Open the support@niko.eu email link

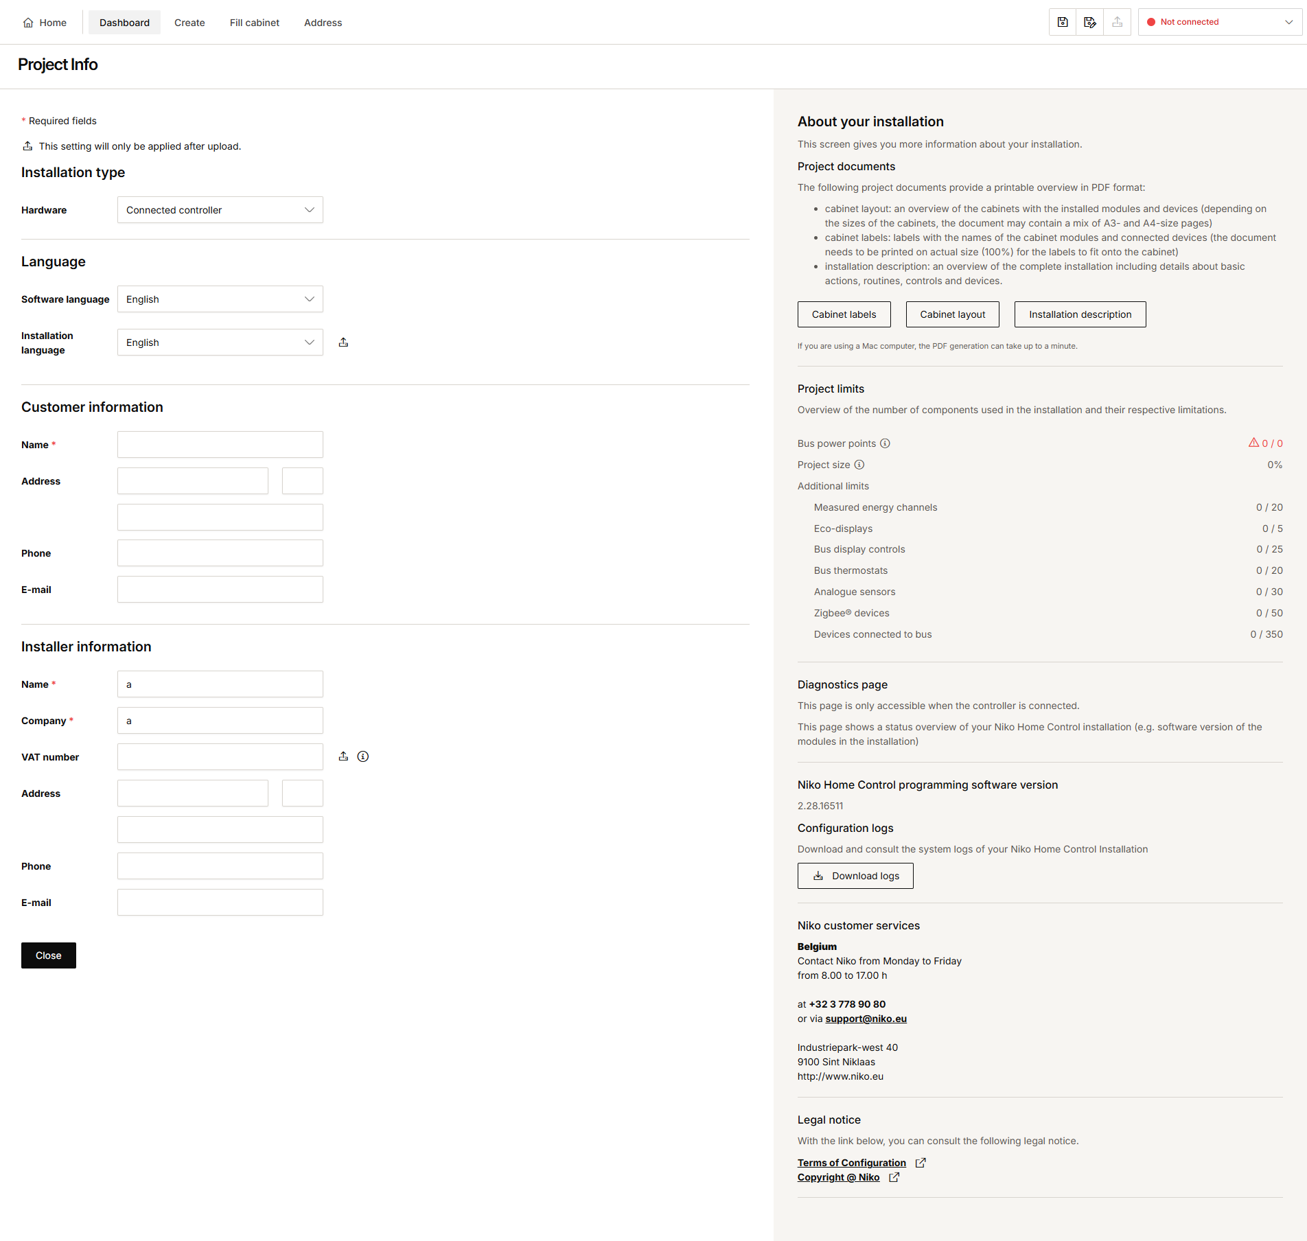(x=866, y=1019)
